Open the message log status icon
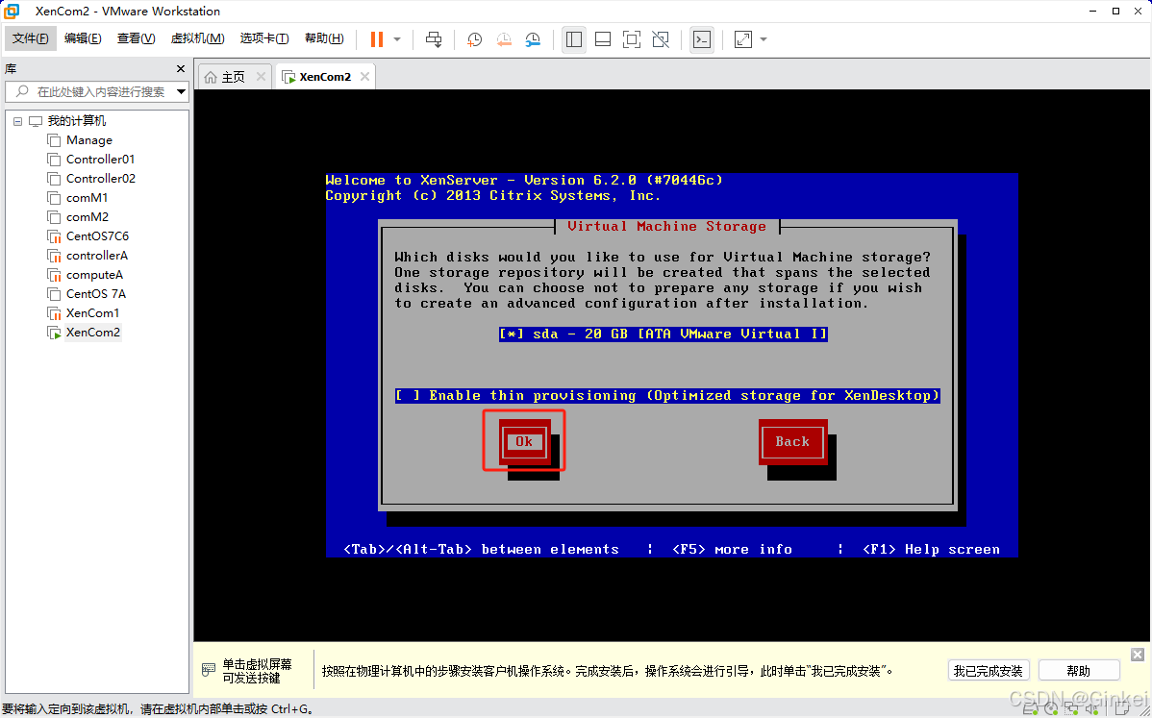 (x=1121, y=709)
